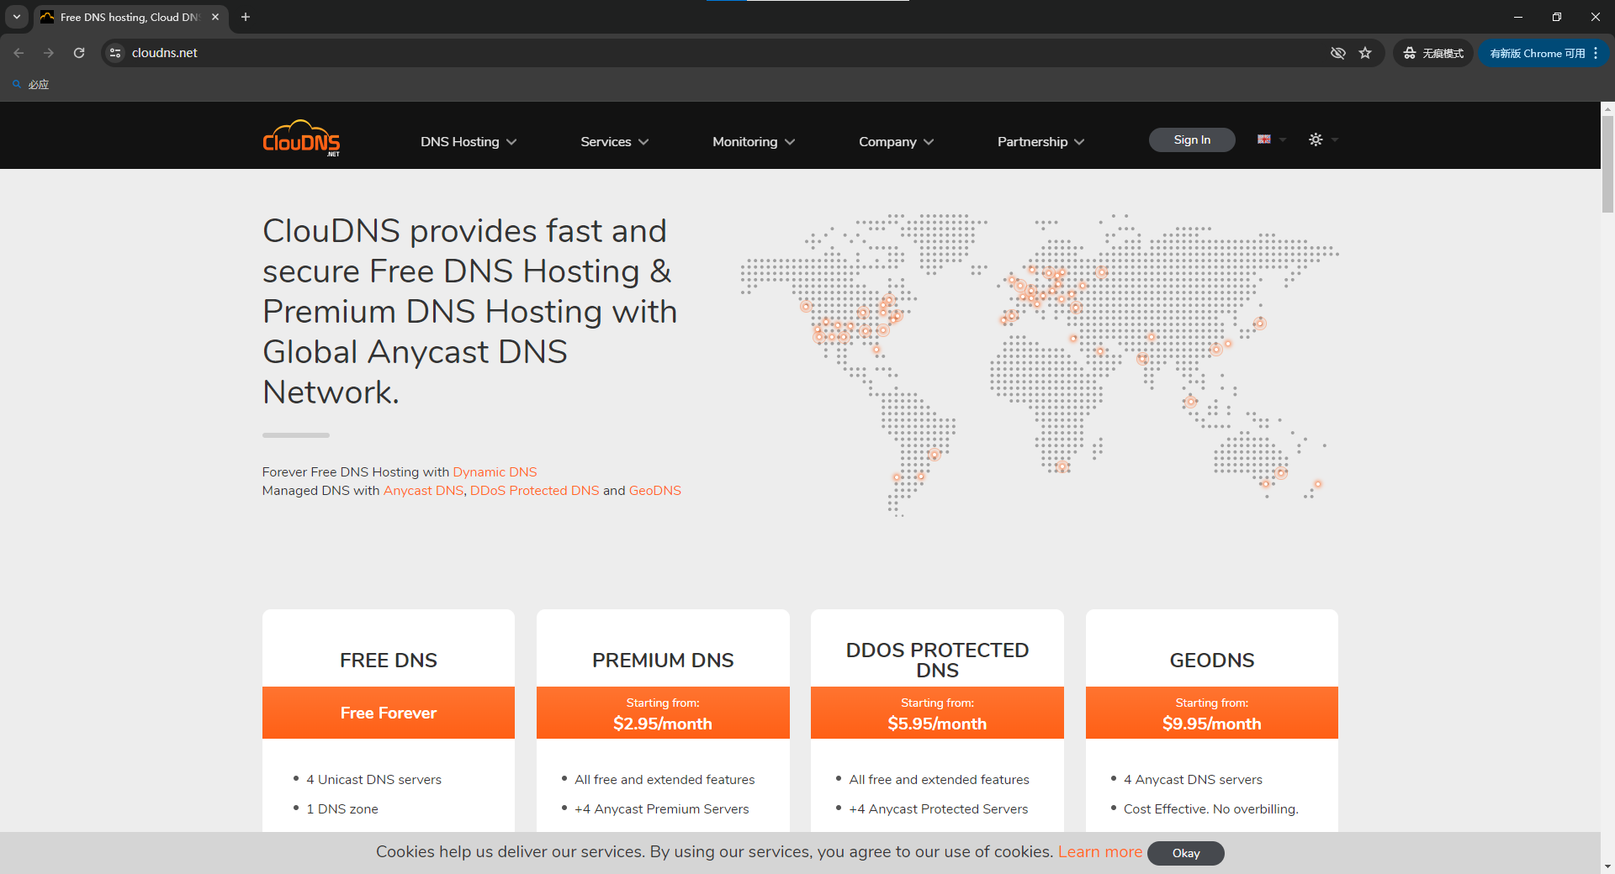The height and width of the screenshot is (874, 1615).
Task: Click the Free Forever banner
Action: point(389,713)
